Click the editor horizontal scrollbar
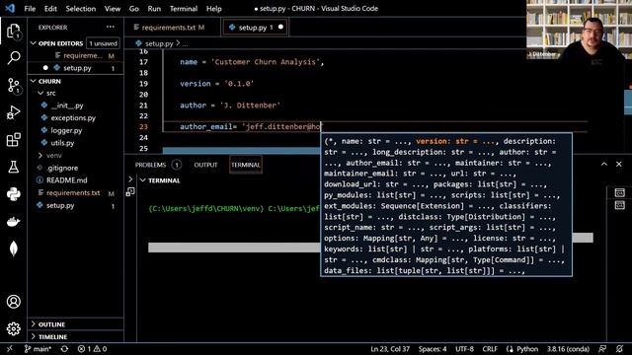This screenshot has height=355, width=632. pyautogui.click(x=242, y=151)
